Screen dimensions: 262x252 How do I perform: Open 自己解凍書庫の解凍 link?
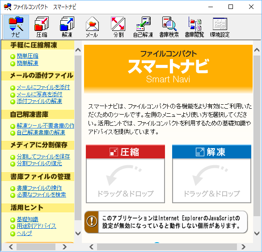(41, 132)
